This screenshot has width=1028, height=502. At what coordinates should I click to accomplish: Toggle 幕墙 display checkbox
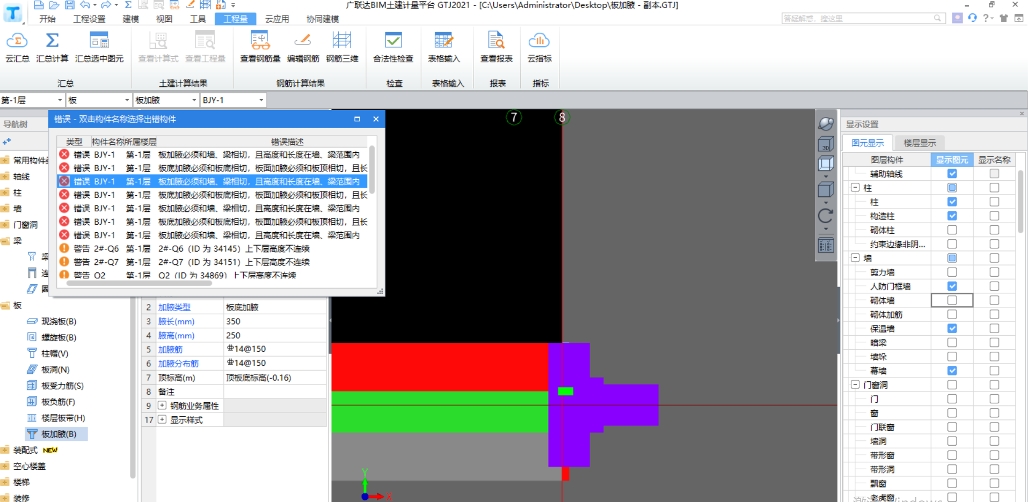coord(952,371)
